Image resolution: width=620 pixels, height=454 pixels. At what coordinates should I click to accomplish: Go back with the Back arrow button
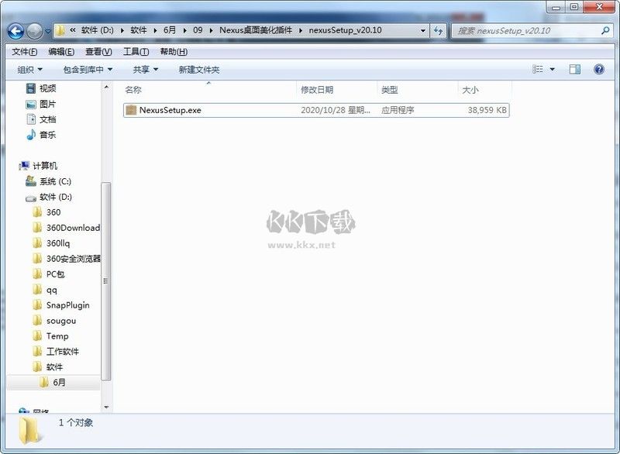pos(15,31)
